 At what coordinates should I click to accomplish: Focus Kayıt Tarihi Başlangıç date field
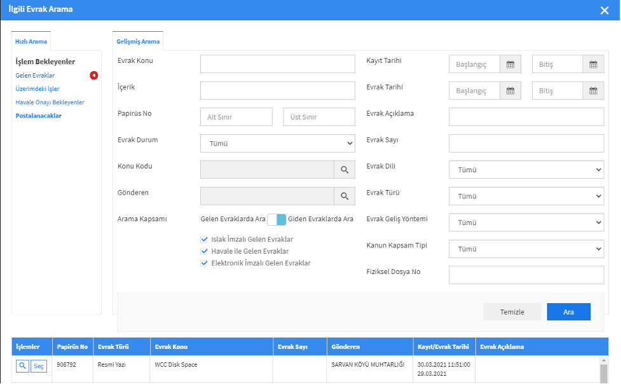(x=474, y=64)
